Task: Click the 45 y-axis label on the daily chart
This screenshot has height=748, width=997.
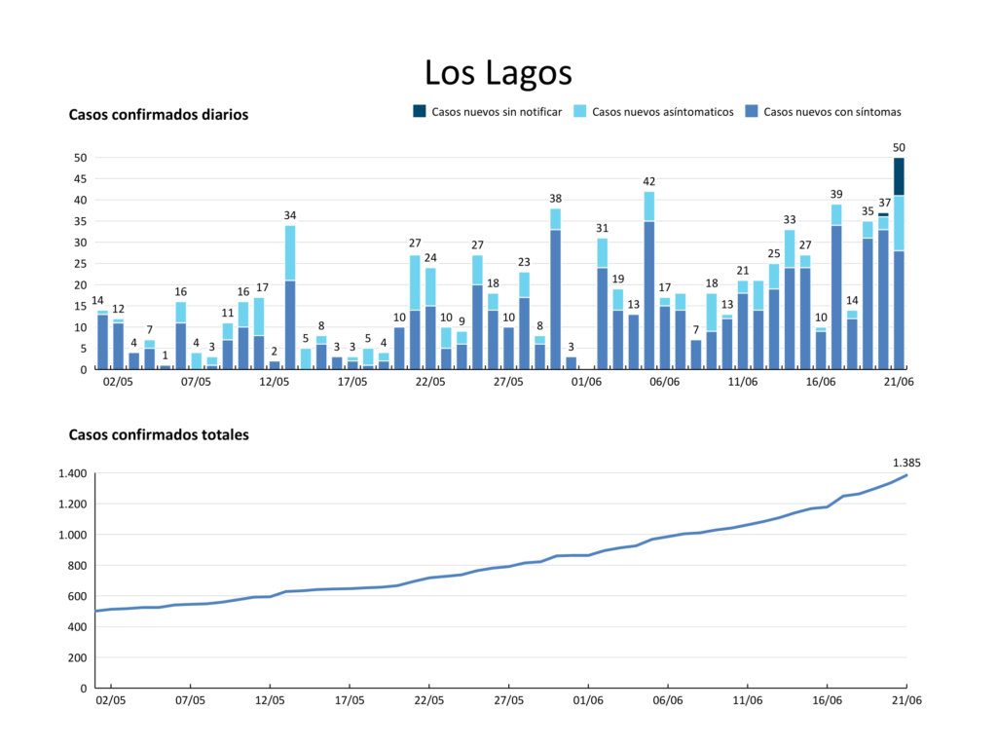Action: click(81, 179)
